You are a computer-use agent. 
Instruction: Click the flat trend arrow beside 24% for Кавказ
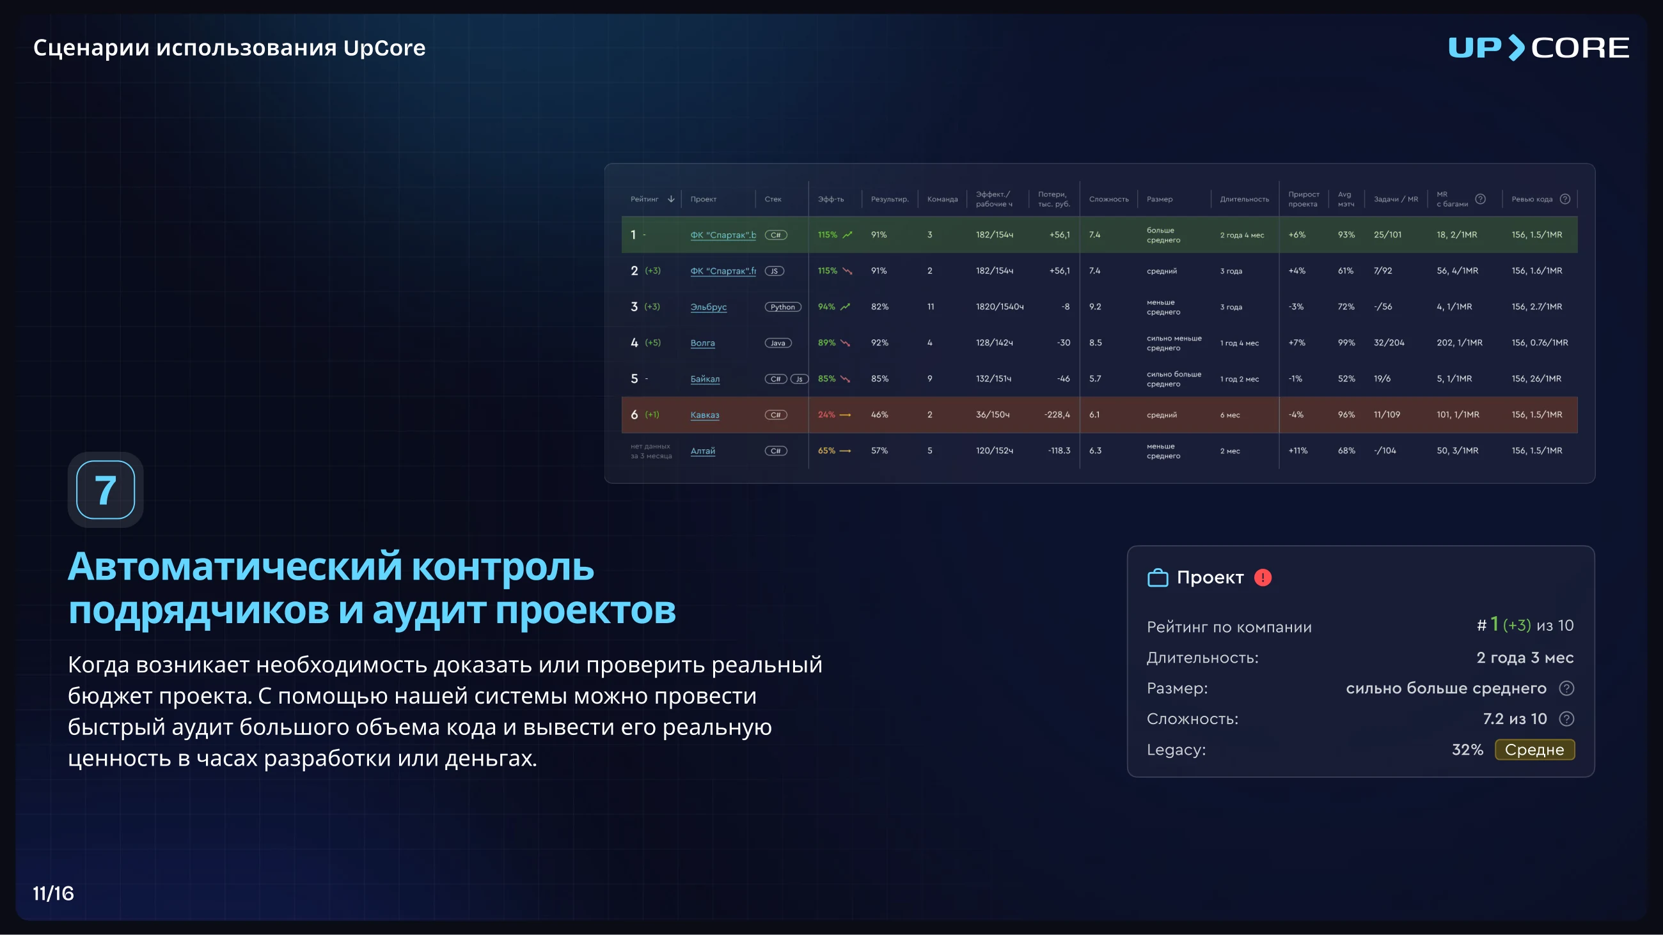pos(845,415)
